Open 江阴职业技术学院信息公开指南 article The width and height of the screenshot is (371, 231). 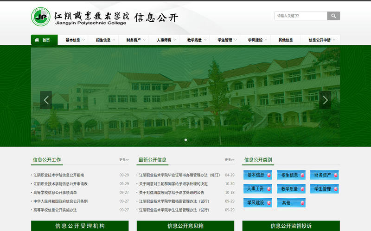click(59, 175)
